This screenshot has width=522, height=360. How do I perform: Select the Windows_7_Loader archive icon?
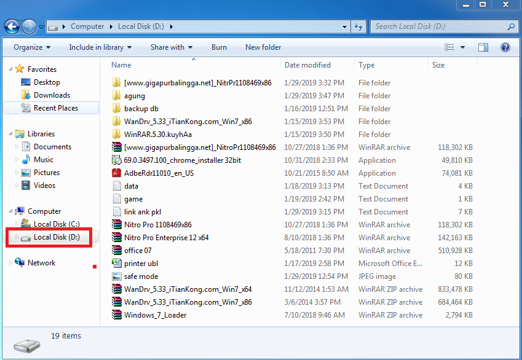[x=117, y=315]
